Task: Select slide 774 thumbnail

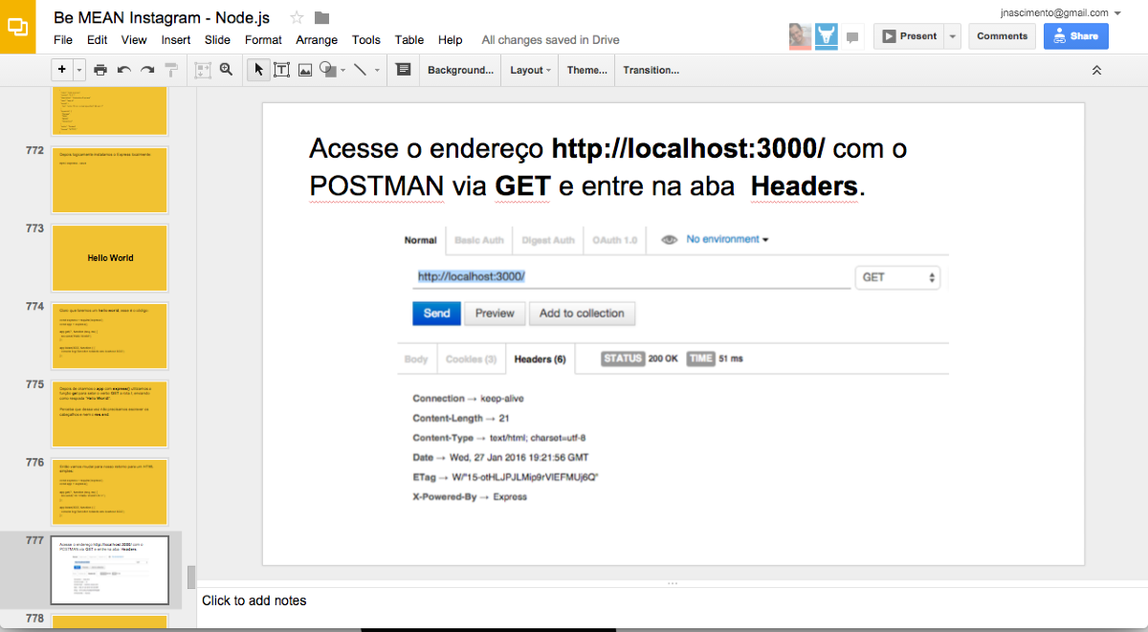Action: 110,337
